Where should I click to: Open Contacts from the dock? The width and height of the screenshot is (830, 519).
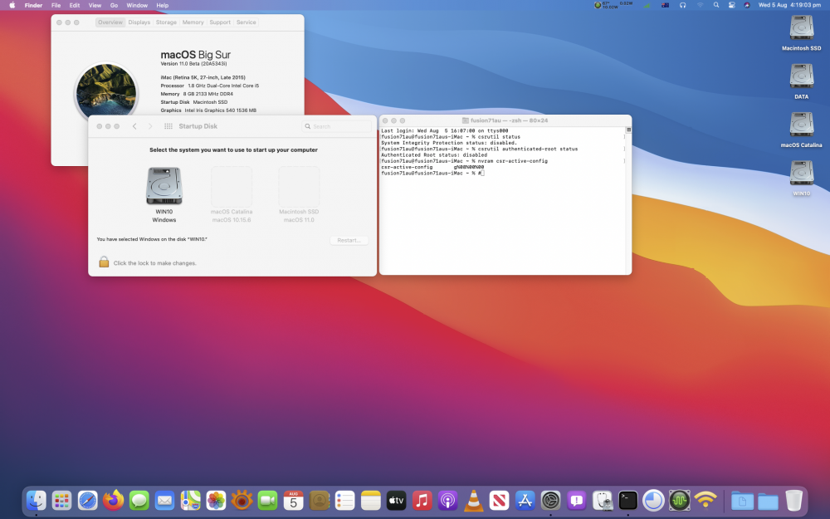tap(320, 500)
